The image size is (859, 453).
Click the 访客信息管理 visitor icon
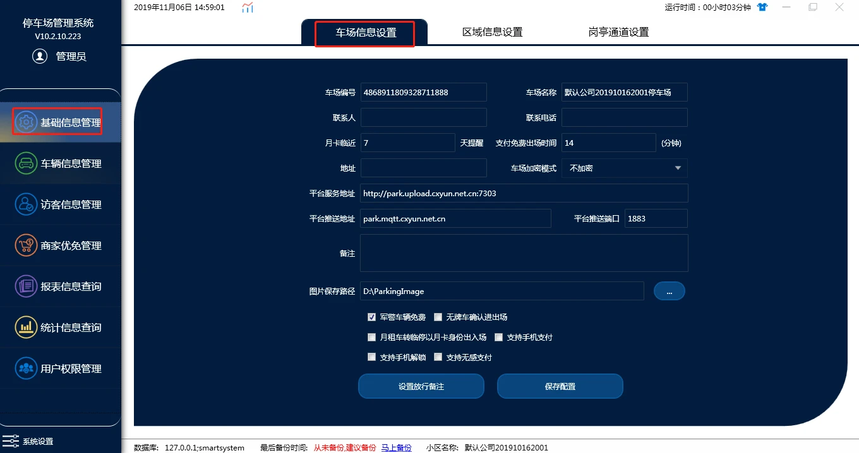click(x=27, y=204)
